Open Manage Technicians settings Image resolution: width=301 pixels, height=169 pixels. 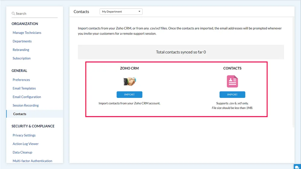pos(27,33)
